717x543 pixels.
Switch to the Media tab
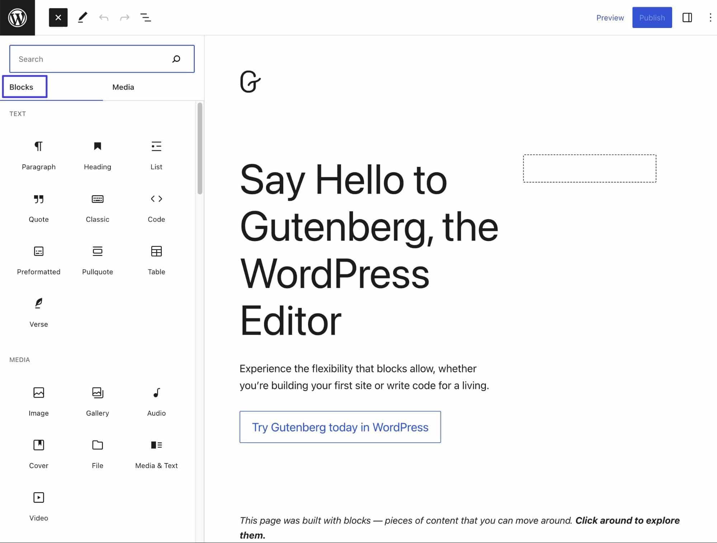[x=123, y=87]
